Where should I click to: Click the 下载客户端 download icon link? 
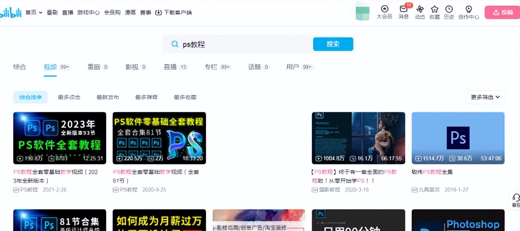[174, 13]
